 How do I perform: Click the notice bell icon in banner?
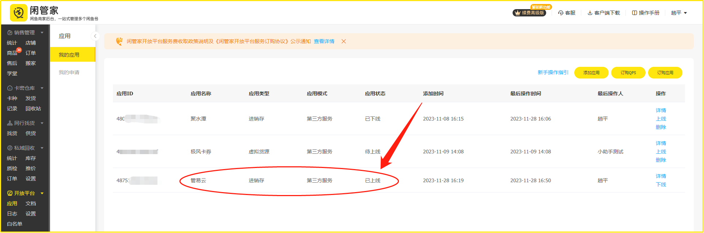coord(119,42)
